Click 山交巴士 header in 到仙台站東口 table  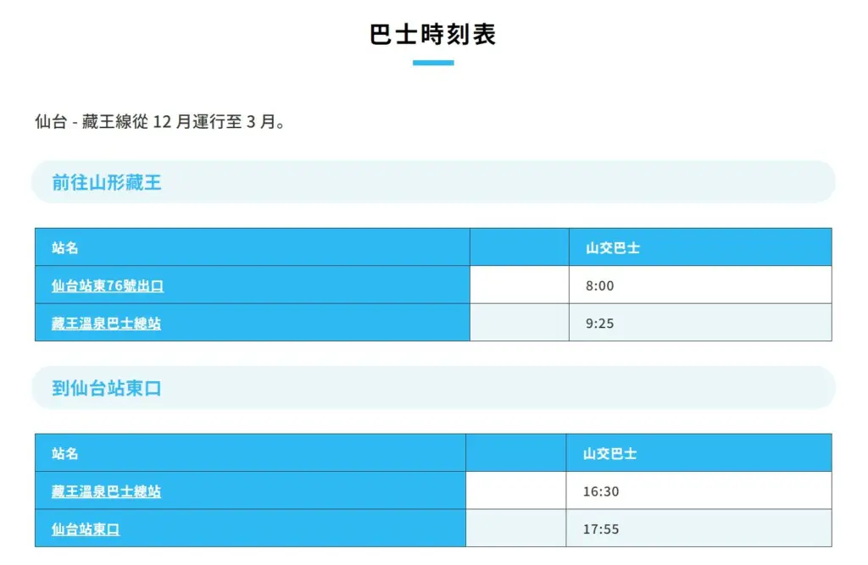tap(610, 454)
